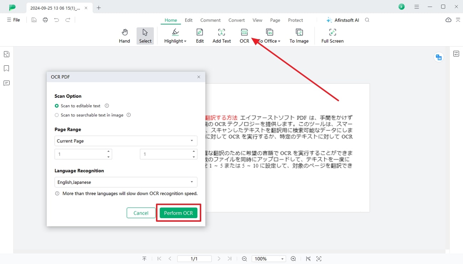The image size is (463, 264).
Task: Show info for Scan to editable text
Action: click(107, 106)
